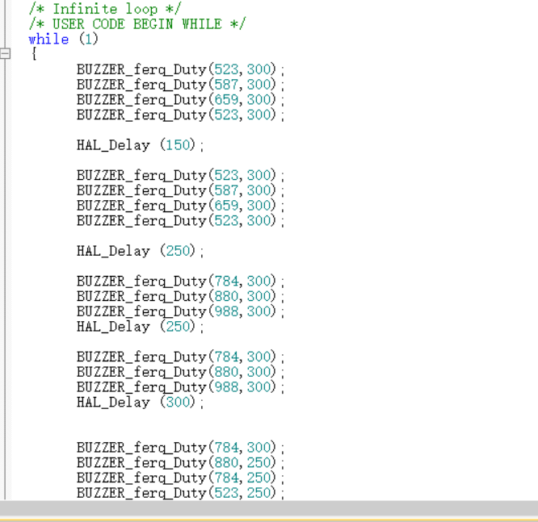Click the value 300 in HAL_Delay
The width and height of the screenshot is (538, 522).
178,403
